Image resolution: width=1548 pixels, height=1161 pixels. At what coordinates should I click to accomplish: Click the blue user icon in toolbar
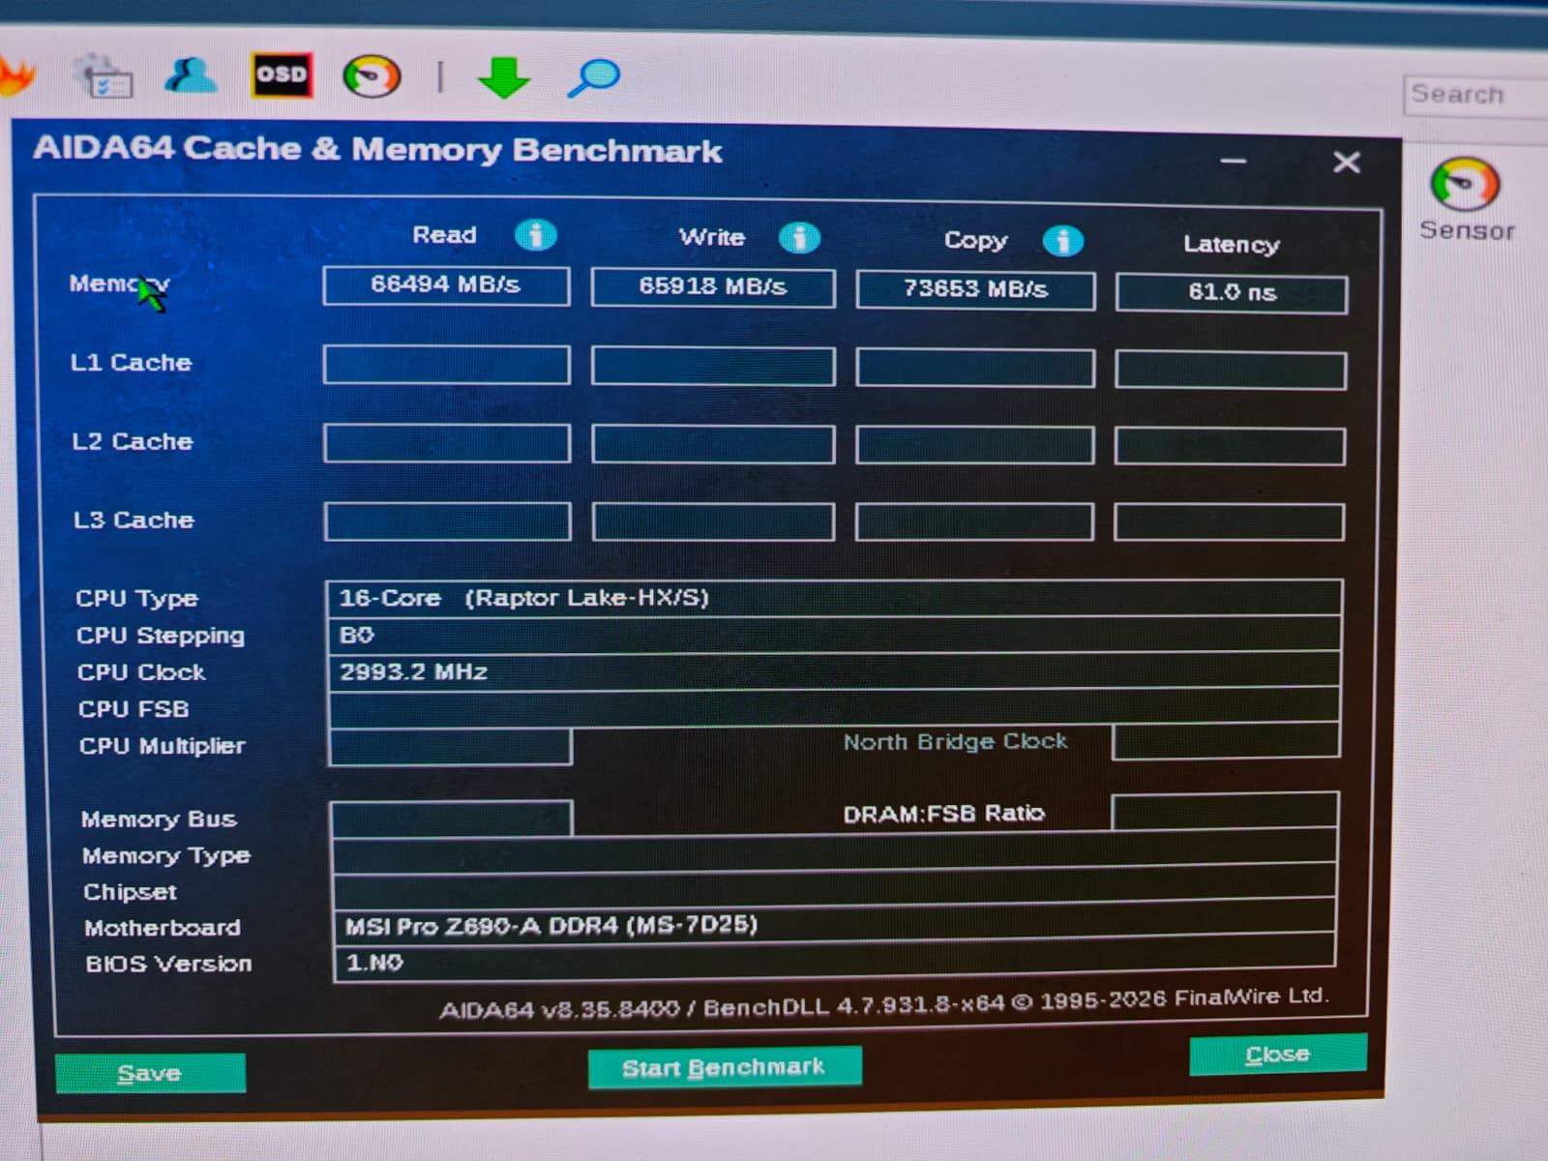191,74
